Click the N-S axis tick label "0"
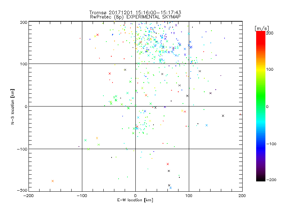 point(26,106)
